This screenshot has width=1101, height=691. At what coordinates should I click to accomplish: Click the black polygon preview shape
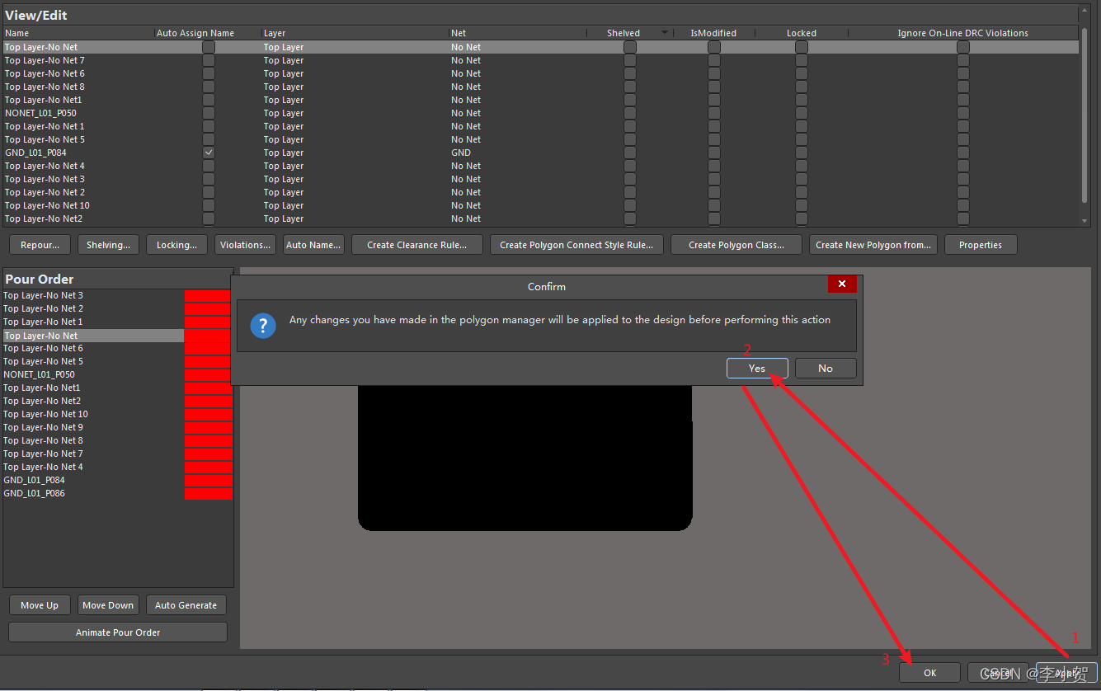pyautogui.click(x=525, y=458)
